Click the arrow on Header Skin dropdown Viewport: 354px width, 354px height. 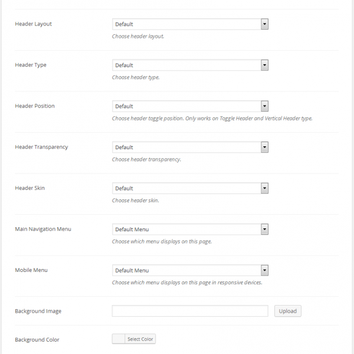click(264, 188)
